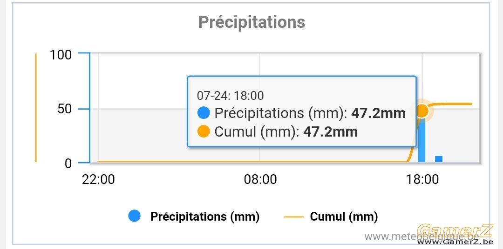Click flat orange Cumul line end
Image resolution: width=503 pixels, height=249 pixels.
click(x=470, y=104)
